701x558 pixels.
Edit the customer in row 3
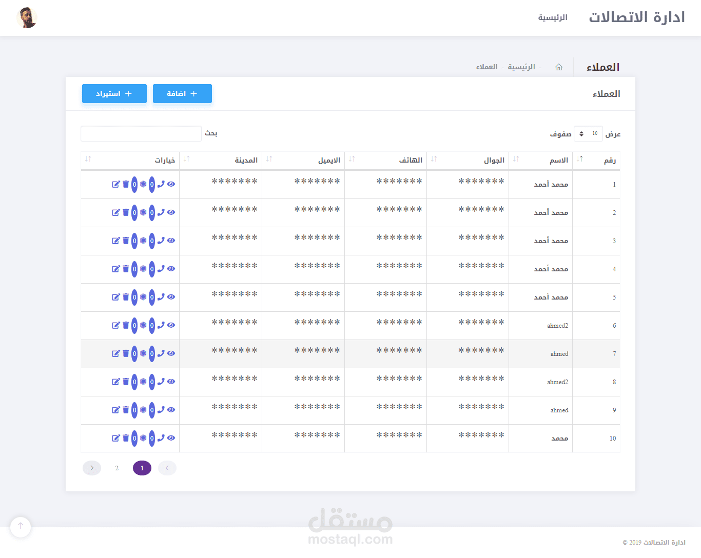(x=116, y=241)
